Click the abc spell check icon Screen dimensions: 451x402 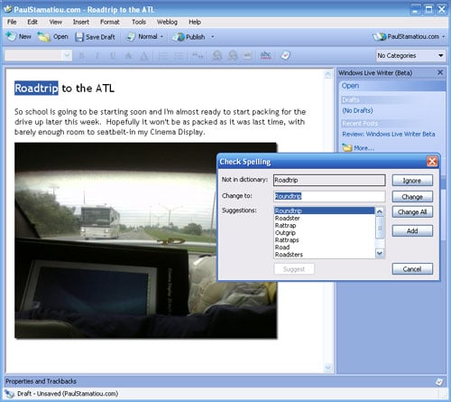tap(265, 55)
